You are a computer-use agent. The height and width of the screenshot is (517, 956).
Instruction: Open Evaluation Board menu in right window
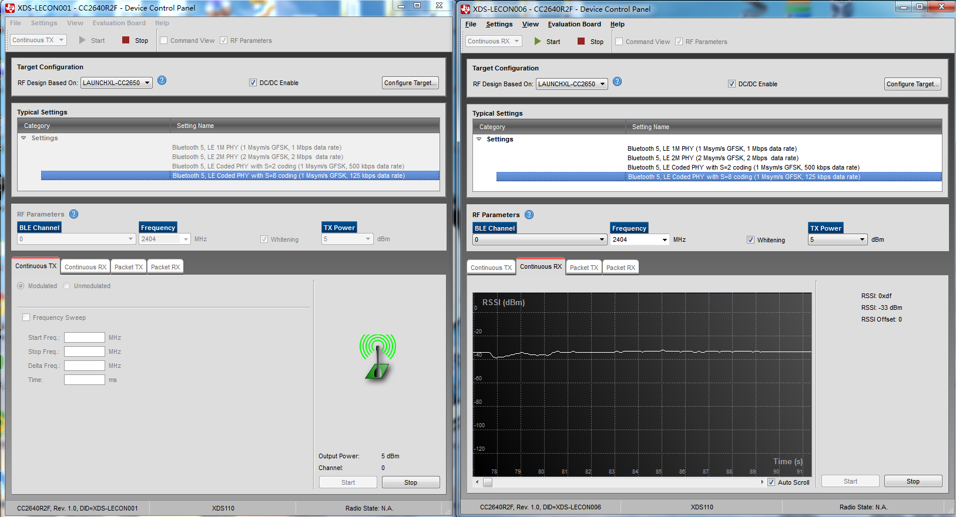574,24
